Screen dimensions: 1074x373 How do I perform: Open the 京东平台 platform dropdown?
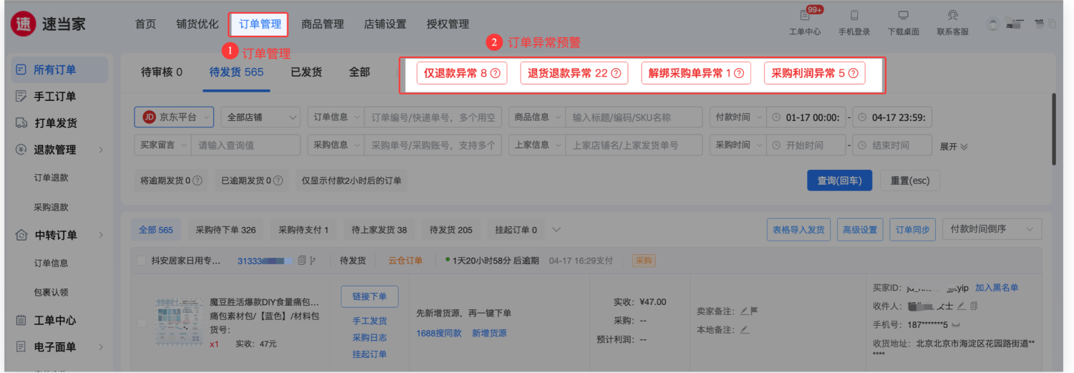174,117
